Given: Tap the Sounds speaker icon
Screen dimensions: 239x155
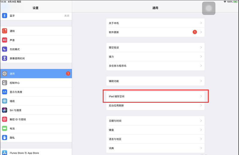Looking at the screenshot, I should pos(4,40).
